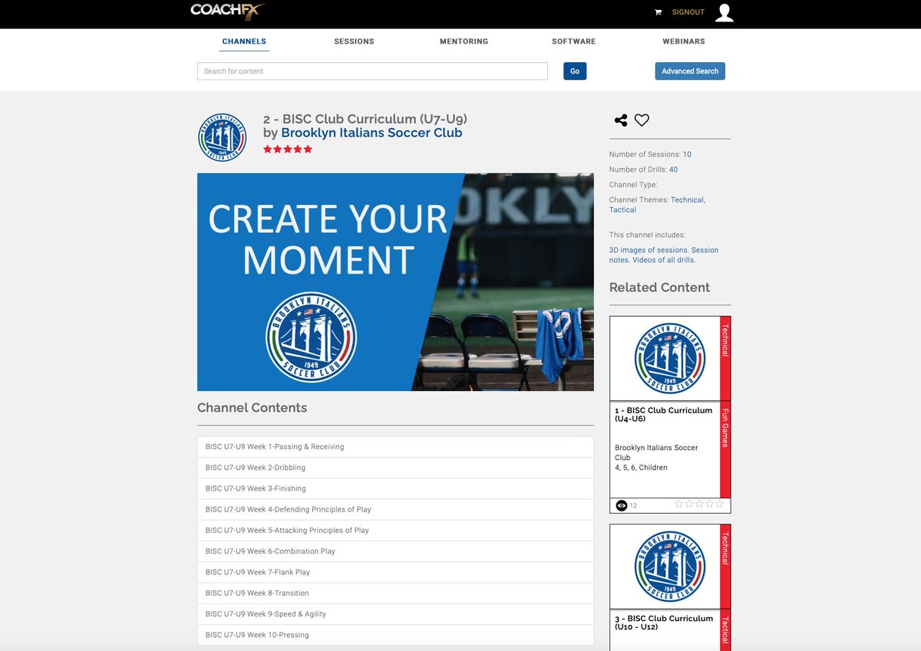921x651 pixels.
Task: Go to the Mentoring tab
Action: coord(464,41)
